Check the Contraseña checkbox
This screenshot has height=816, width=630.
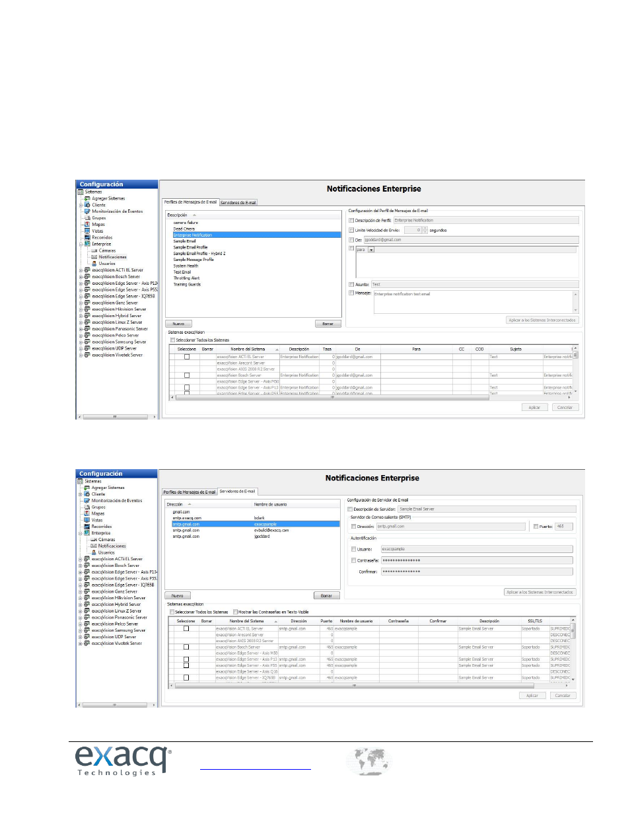[353, 560]
